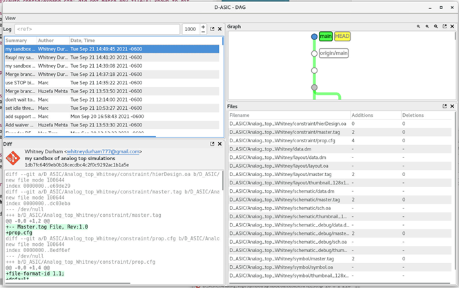Float the Files panel via detach icon

[445, 106]
